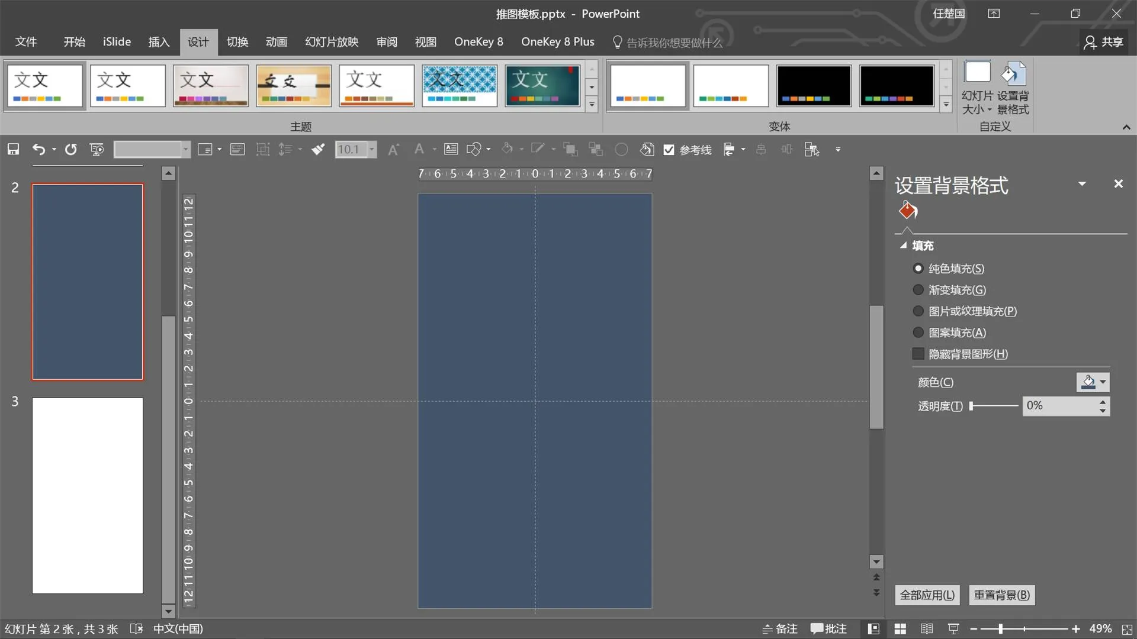Open the Transitions (切换) tab
Screen dimensions: 1137x639
[237, 42]
